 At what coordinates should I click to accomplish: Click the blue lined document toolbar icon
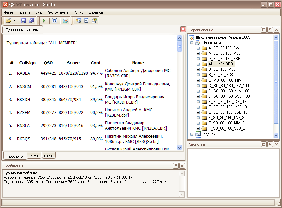86,21
